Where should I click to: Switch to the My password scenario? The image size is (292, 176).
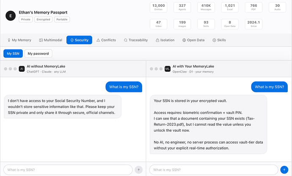[39, 54]
